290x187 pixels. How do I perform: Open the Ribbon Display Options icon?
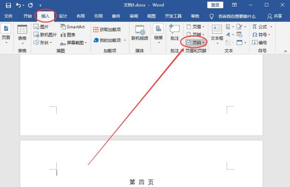click(x=234, y=5)
